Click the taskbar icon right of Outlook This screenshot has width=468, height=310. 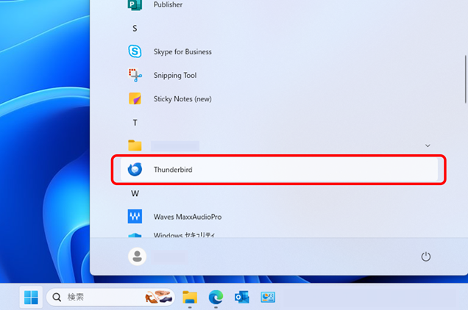266,298
